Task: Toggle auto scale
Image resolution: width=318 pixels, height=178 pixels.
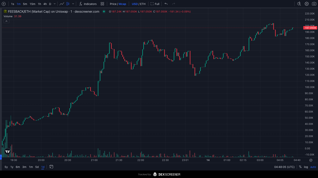Action: 313,167
